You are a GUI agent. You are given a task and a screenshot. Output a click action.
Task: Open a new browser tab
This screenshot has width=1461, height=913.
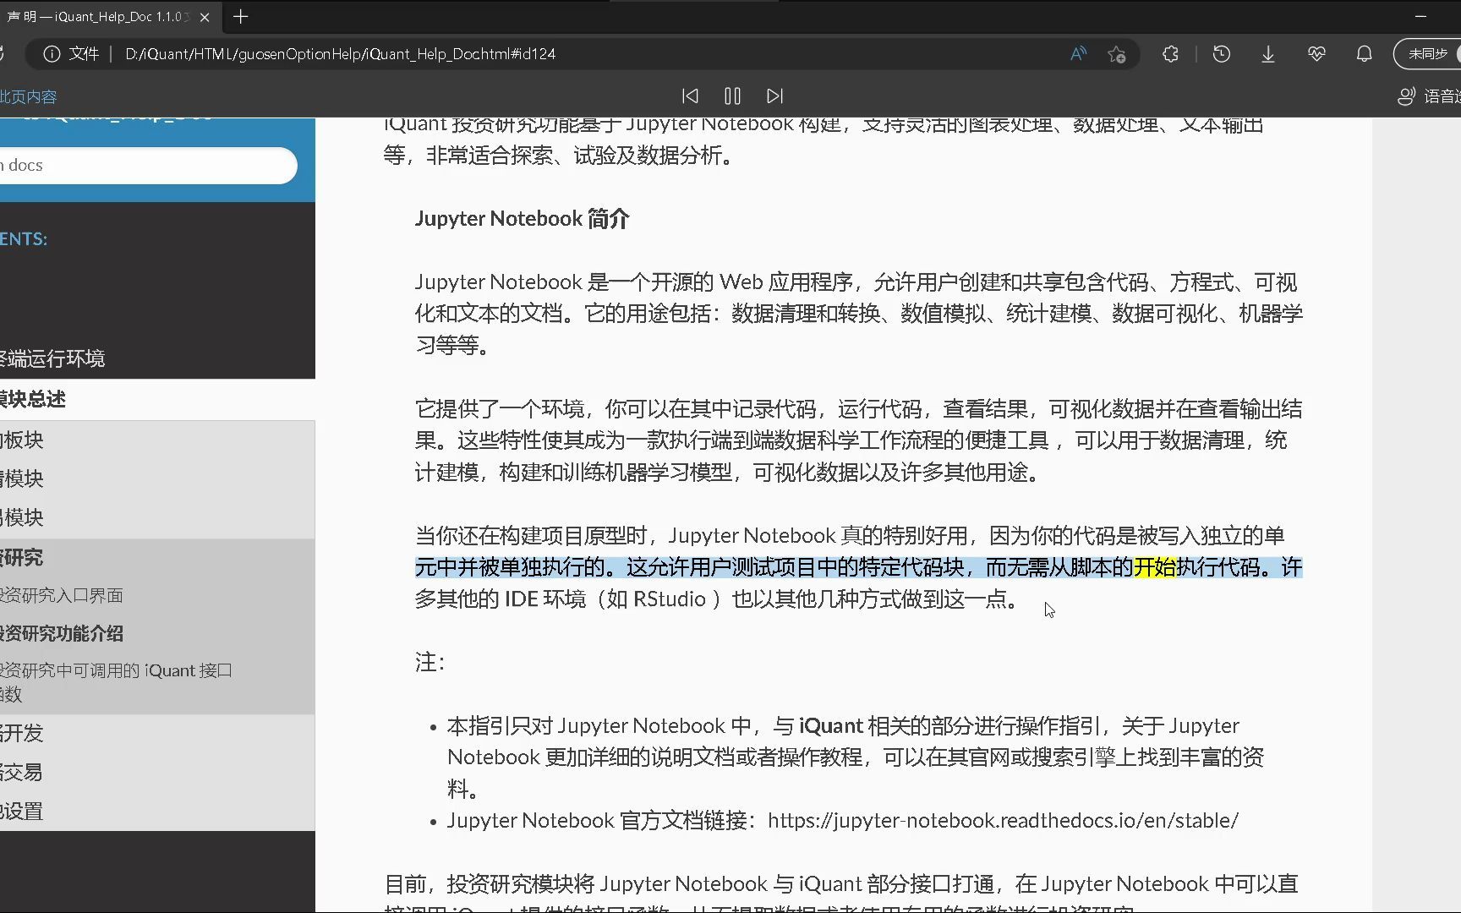pyautogui.click(x=241, y=17)
